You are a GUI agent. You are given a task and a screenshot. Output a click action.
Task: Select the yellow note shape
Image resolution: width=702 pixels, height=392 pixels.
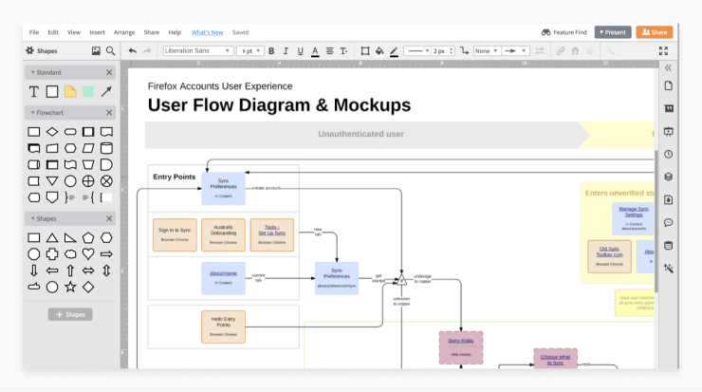point(70,92)
